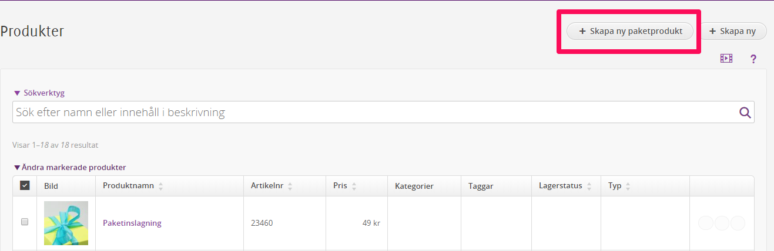Click the purple question mark help icon
This screenshot has width=774, height=251.
tap(753, 59)
